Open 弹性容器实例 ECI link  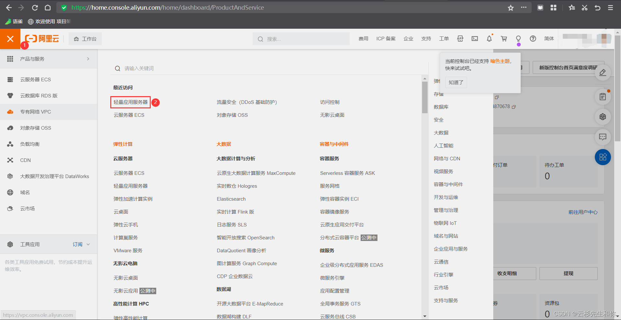pyautogui.click(x=339, y=199)
